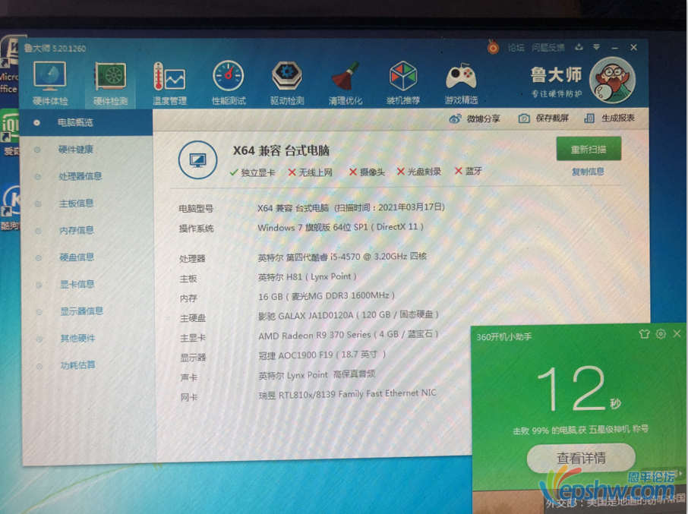
Task: Click the 英特尔 Lynx Point sound card value
Action: tap(317, 374)
